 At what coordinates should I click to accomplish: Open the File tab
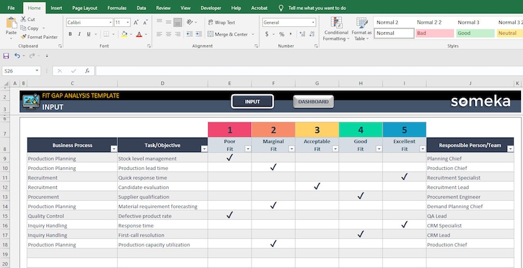coord(11,8)
